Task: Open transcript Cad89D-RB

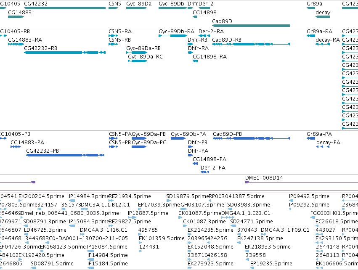Action: click(x=227, y=40)
